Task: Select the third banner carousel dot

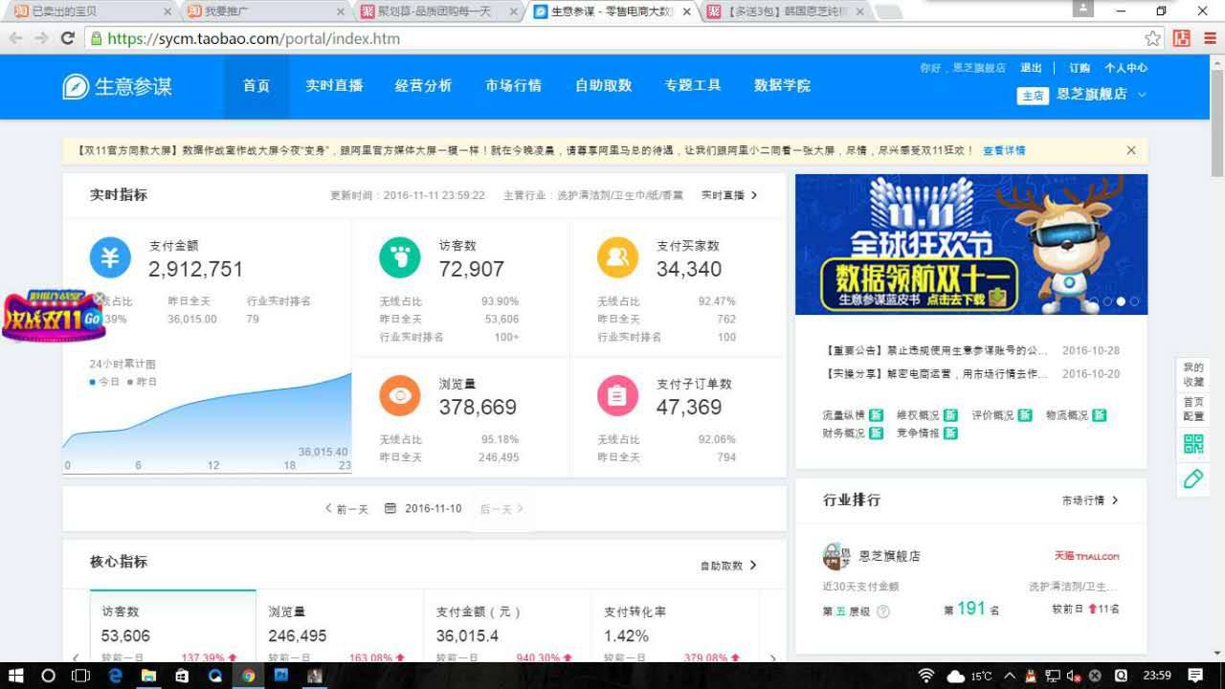Action: (1121, 300)
